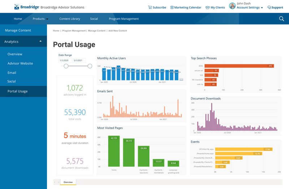The width and height of the screenshot is (289, 189).
Task: Click the left handle of the date slider
Action: [66, 66]
